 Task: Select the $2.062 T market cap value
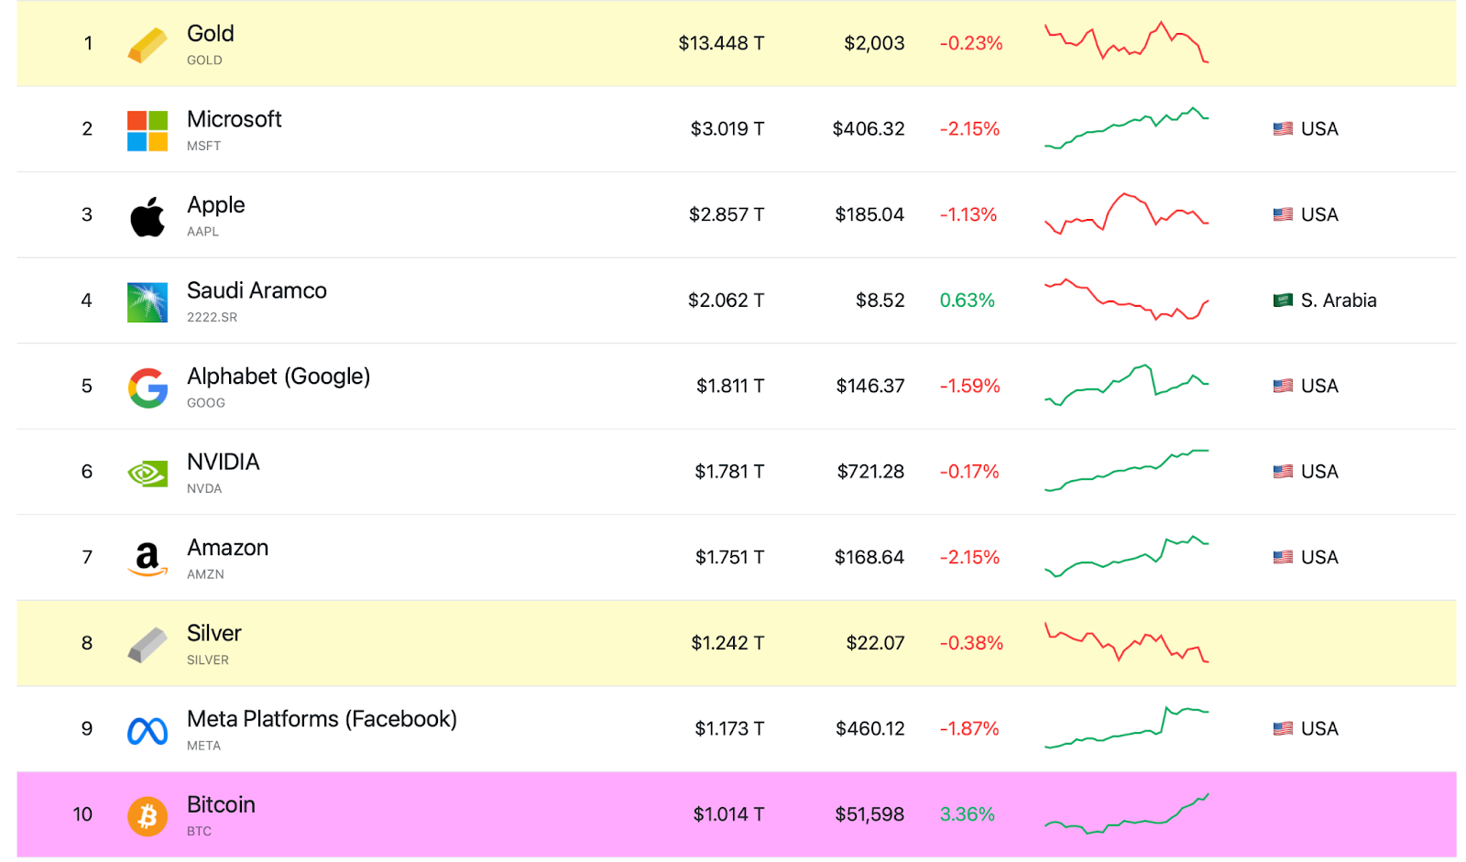(727, 300)
